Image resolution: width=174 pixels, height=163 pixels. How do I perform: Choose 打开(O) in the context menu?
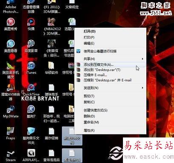(110, 31)
